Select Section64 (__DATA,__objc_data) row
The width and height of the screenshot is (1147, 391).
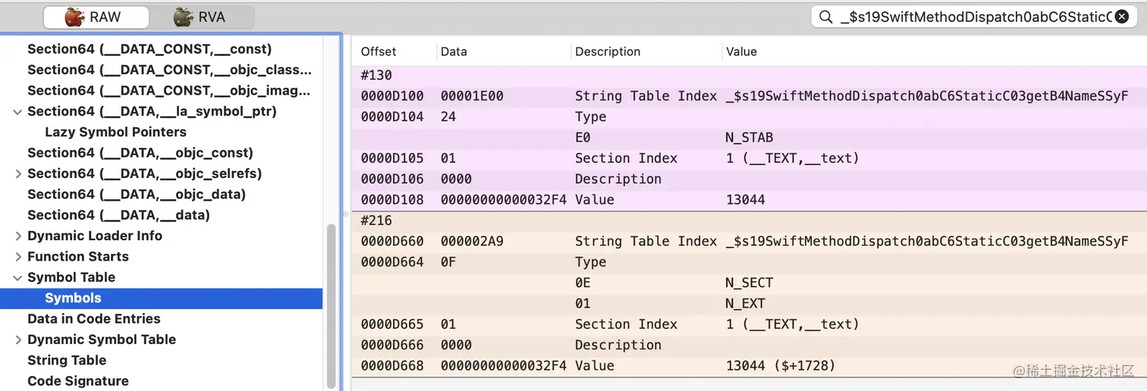coord(161,194)
